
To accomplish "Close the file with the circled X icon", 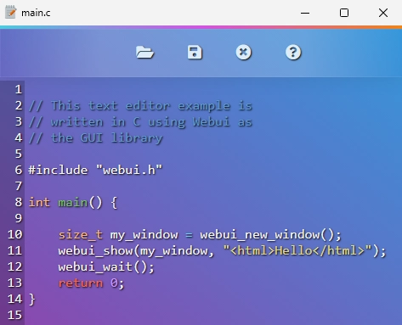I will [x=244, y=53].
